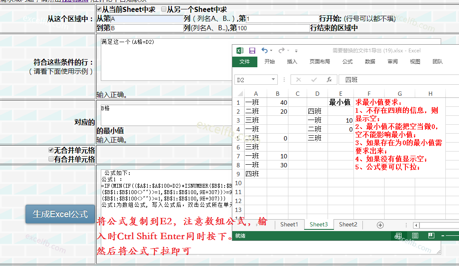Open the Name Box dropdown showing D2
This screenshot has width=459, height=266.
(274, 80)
